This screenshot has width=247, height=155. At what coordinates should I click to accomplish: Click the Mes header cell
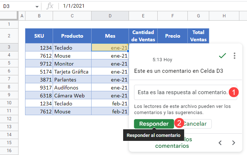(x=110, y=36)
